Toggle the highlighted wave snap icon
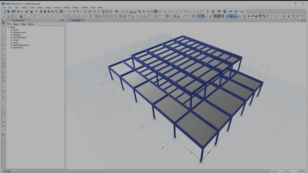The width and height of the screenshot is (308, 173). click(228, 16)
